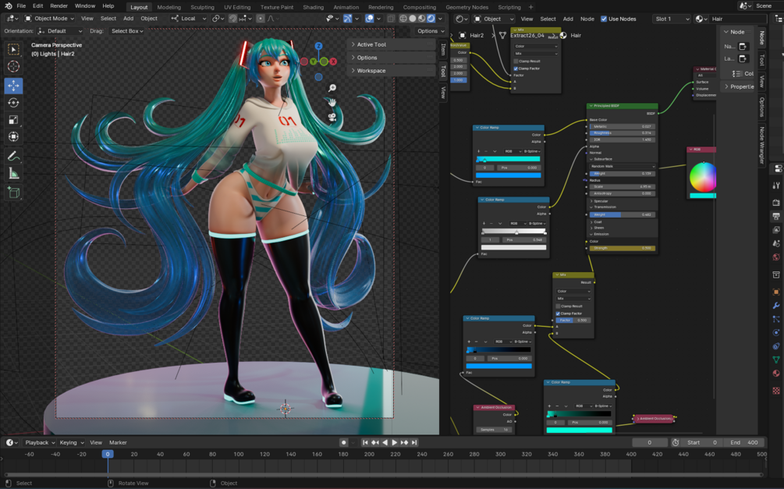
Task: Open the Playback dropdown in timeline
Action: click(40, 442)
